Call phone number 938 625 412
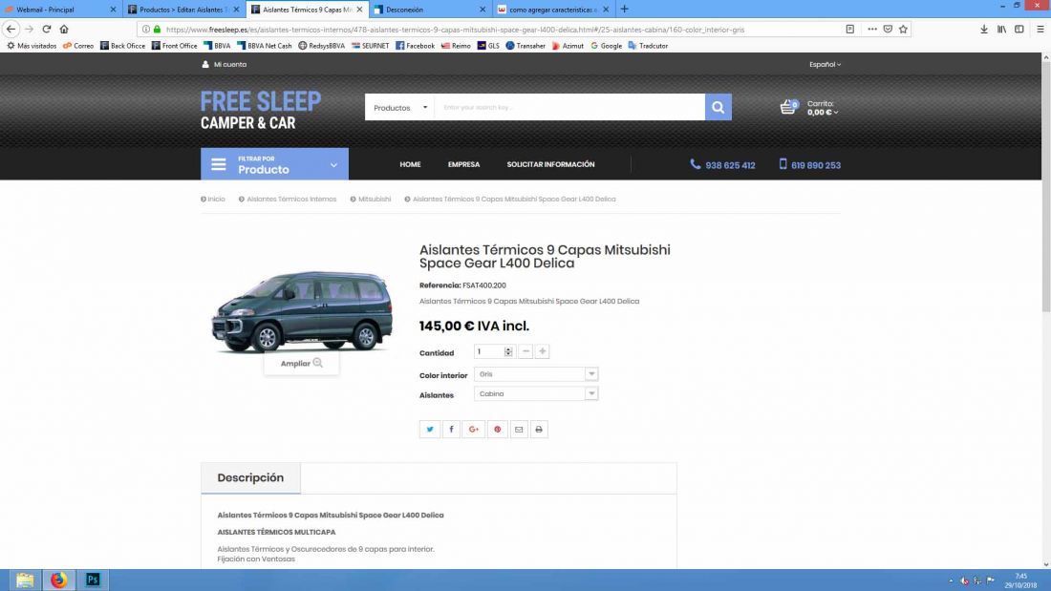1051x591 pixels. coord(722,165)
